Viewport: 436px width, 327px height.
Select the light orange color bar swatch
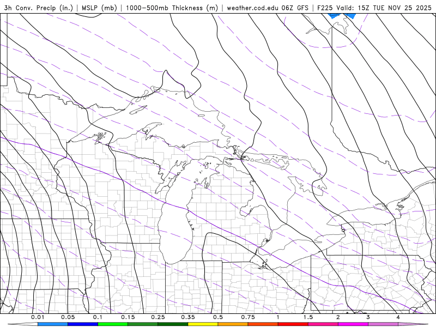coord(233,324)
